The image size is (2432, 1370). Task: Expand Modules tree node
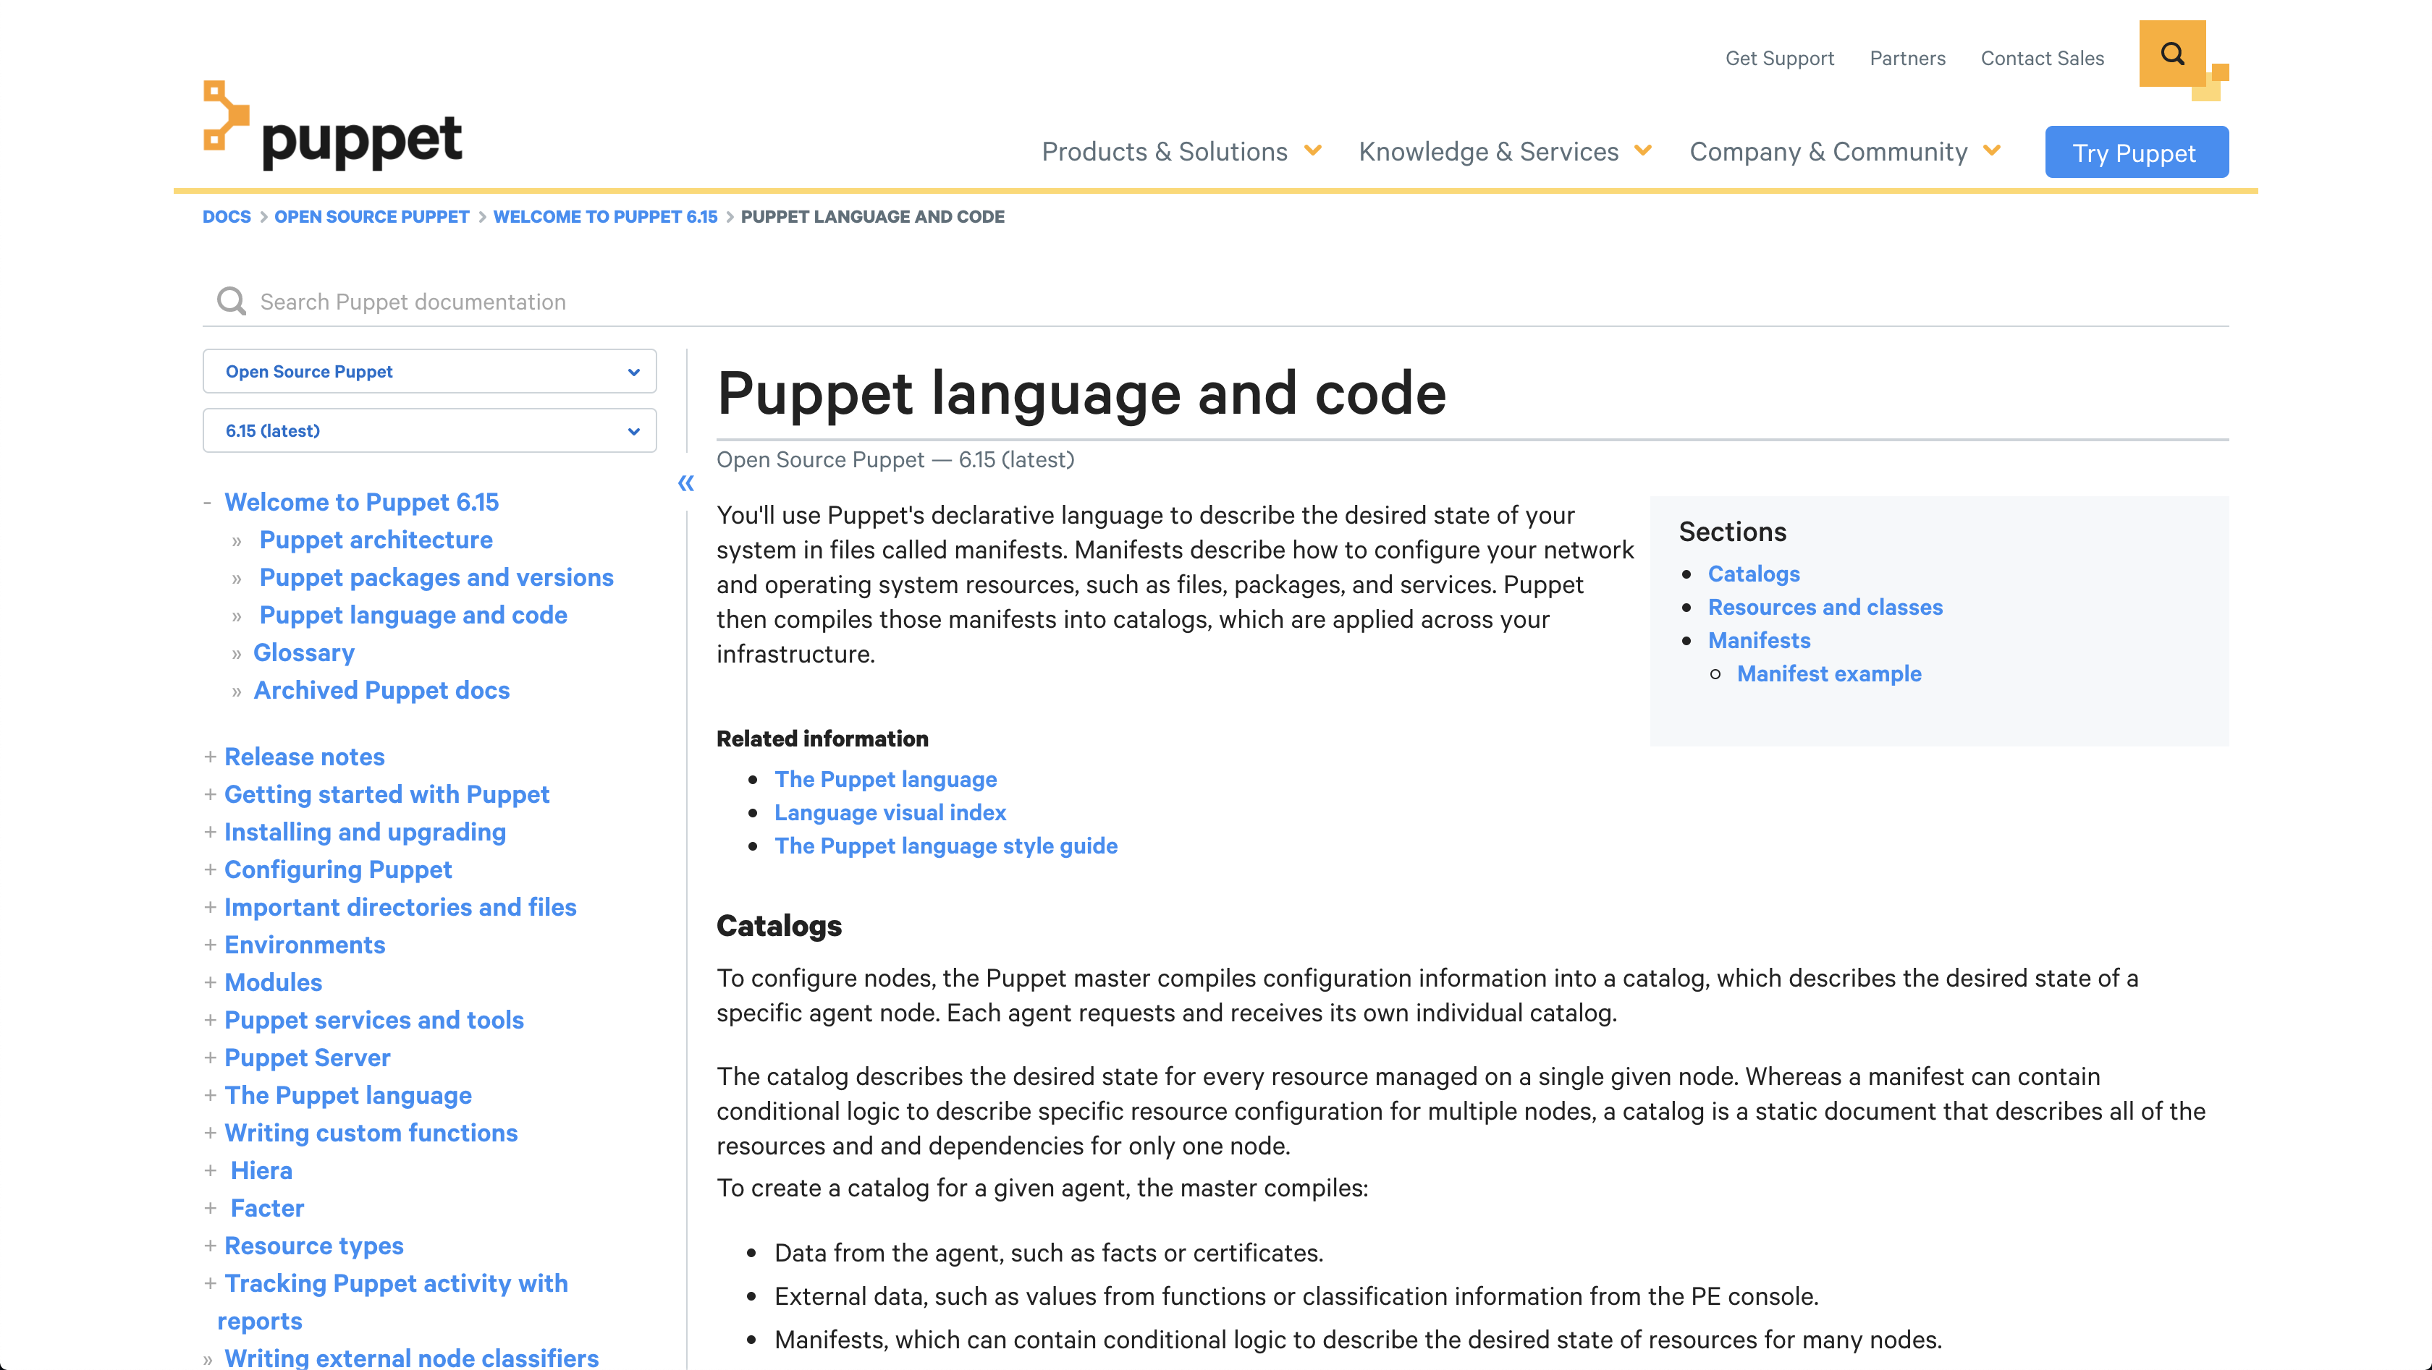click(210, 982)
